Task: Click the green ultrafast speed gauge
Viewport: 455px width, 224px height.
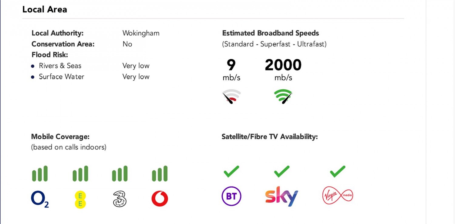Action: click(x=283, y=97)
